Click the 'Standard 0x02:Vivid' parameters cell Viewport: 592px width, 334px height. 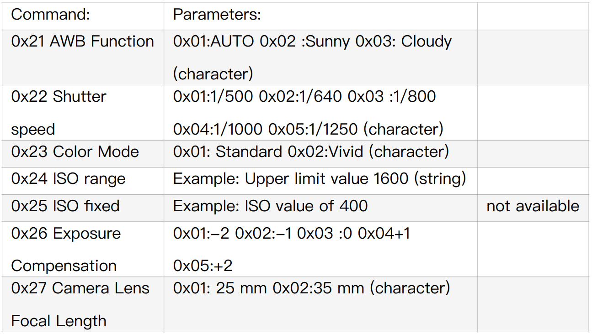311,152
